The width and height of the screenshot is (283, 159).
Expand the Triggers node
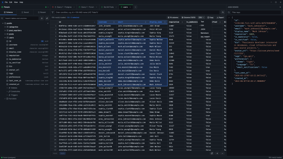[x=7, y=95]
